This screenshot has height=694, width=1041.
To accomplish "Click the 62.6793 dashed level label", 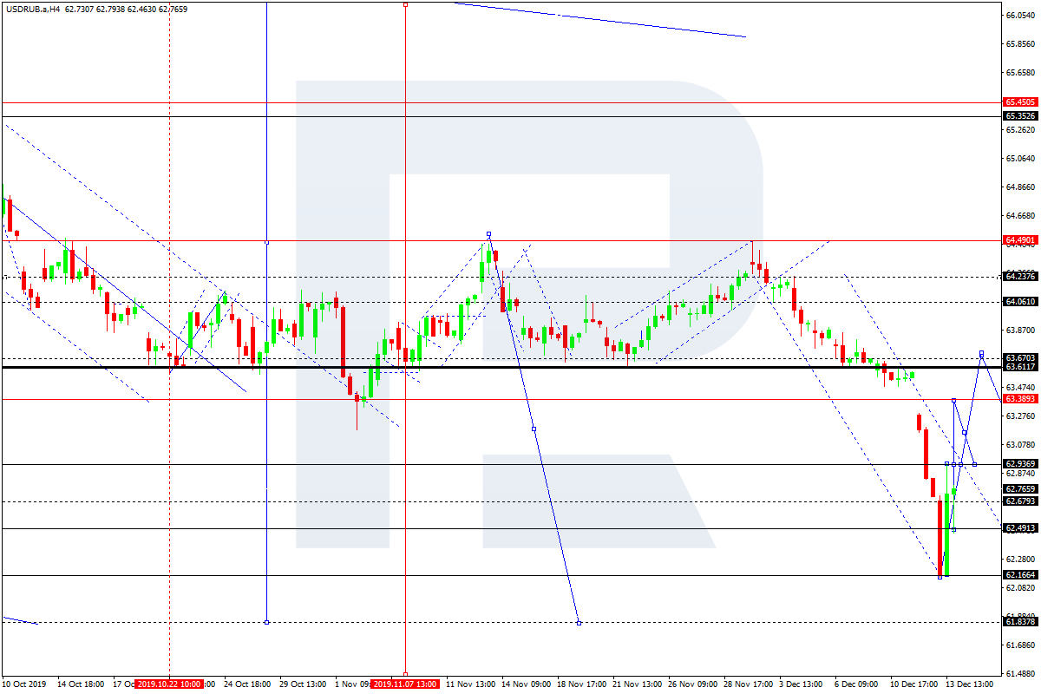I will pos(1019,501).
